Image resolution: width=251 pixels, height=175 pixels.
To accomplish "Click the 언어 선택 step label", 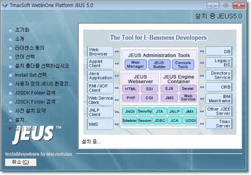I will 25,57.
